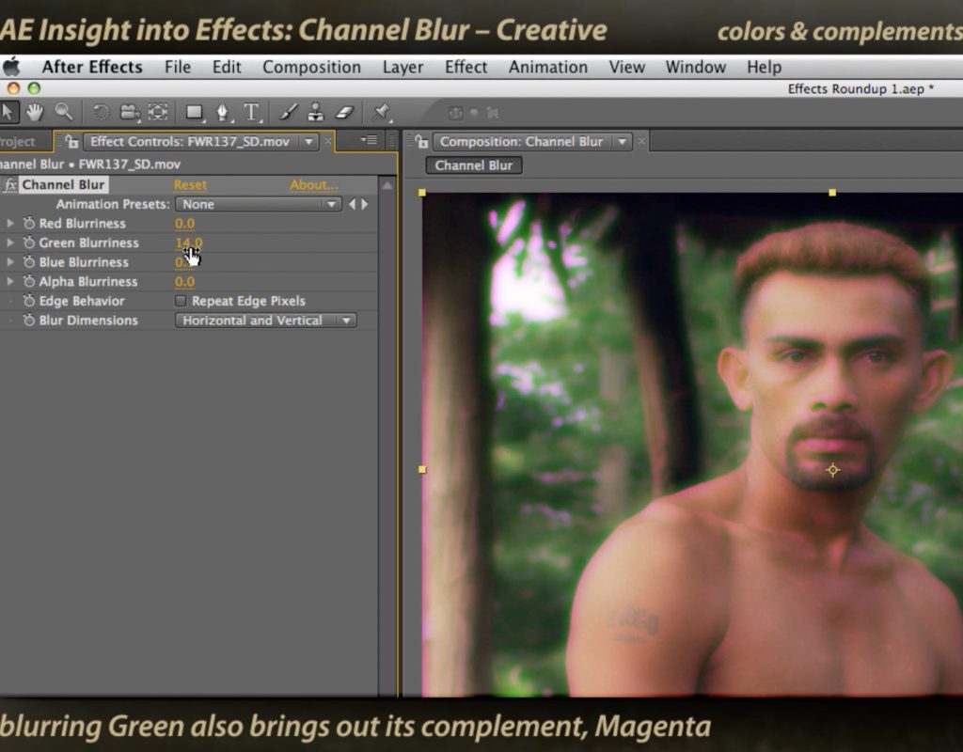Image resolution: width=963 pixels, height=752 pixels.
Task: Go to the previous animation preset
Action: tap(352, 204)
